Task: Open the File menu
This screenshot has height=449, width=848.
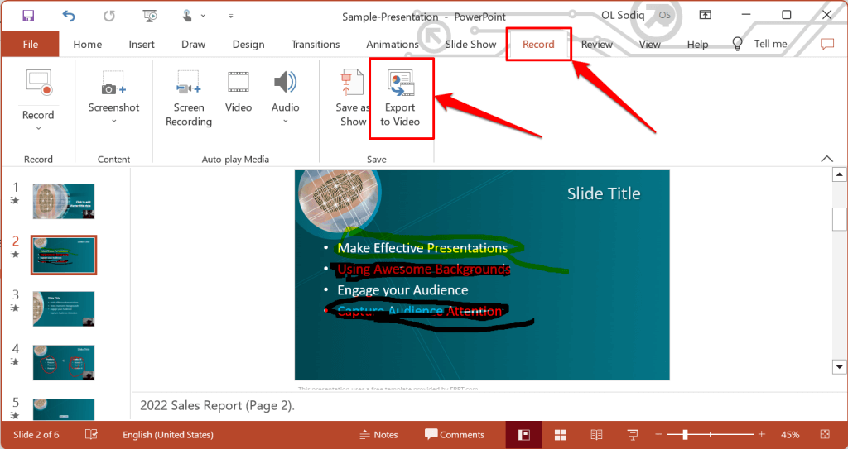Action: click(x=31, y=45)
